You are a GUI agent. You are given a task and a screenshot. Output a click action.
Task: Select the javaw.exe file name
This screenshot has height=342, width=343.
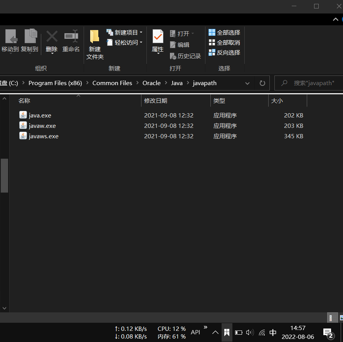click(42, 126)
